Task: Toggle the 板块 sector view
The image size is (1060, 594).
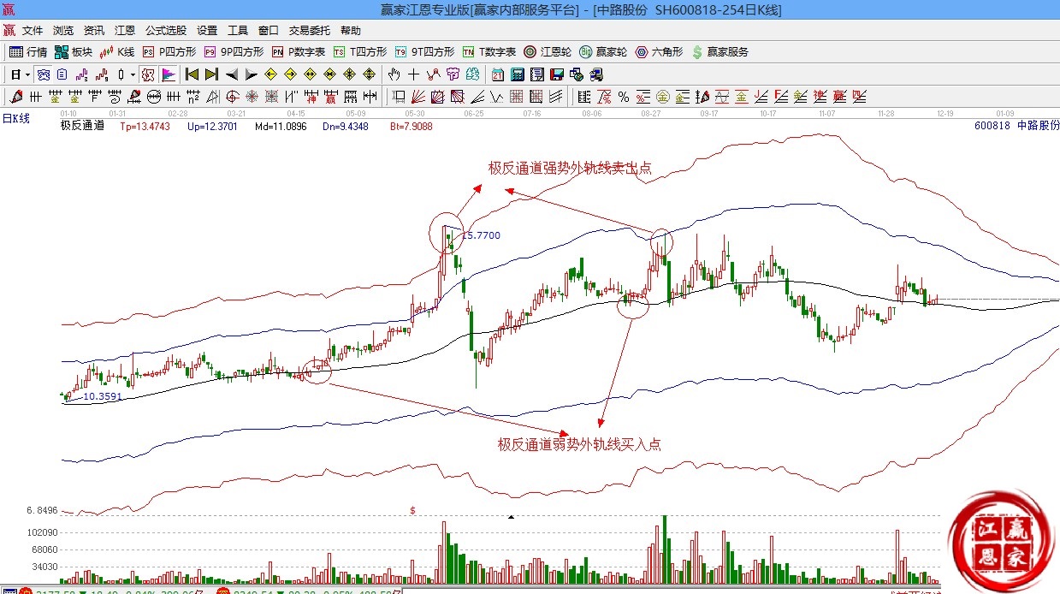Action: click(x=74, y=52)
